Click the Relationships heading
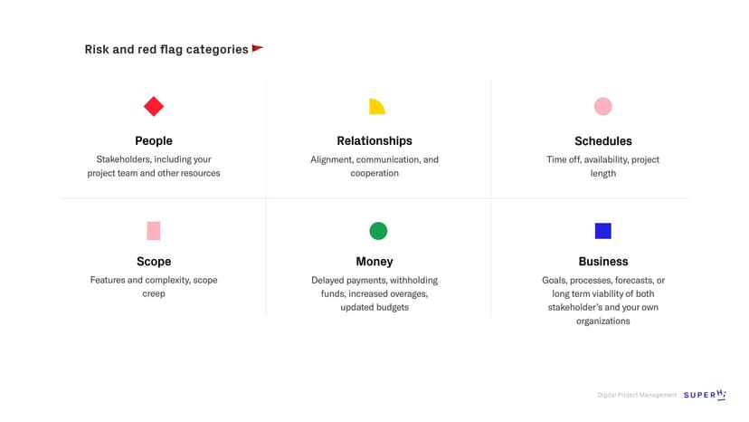 (x=374, y=140)
